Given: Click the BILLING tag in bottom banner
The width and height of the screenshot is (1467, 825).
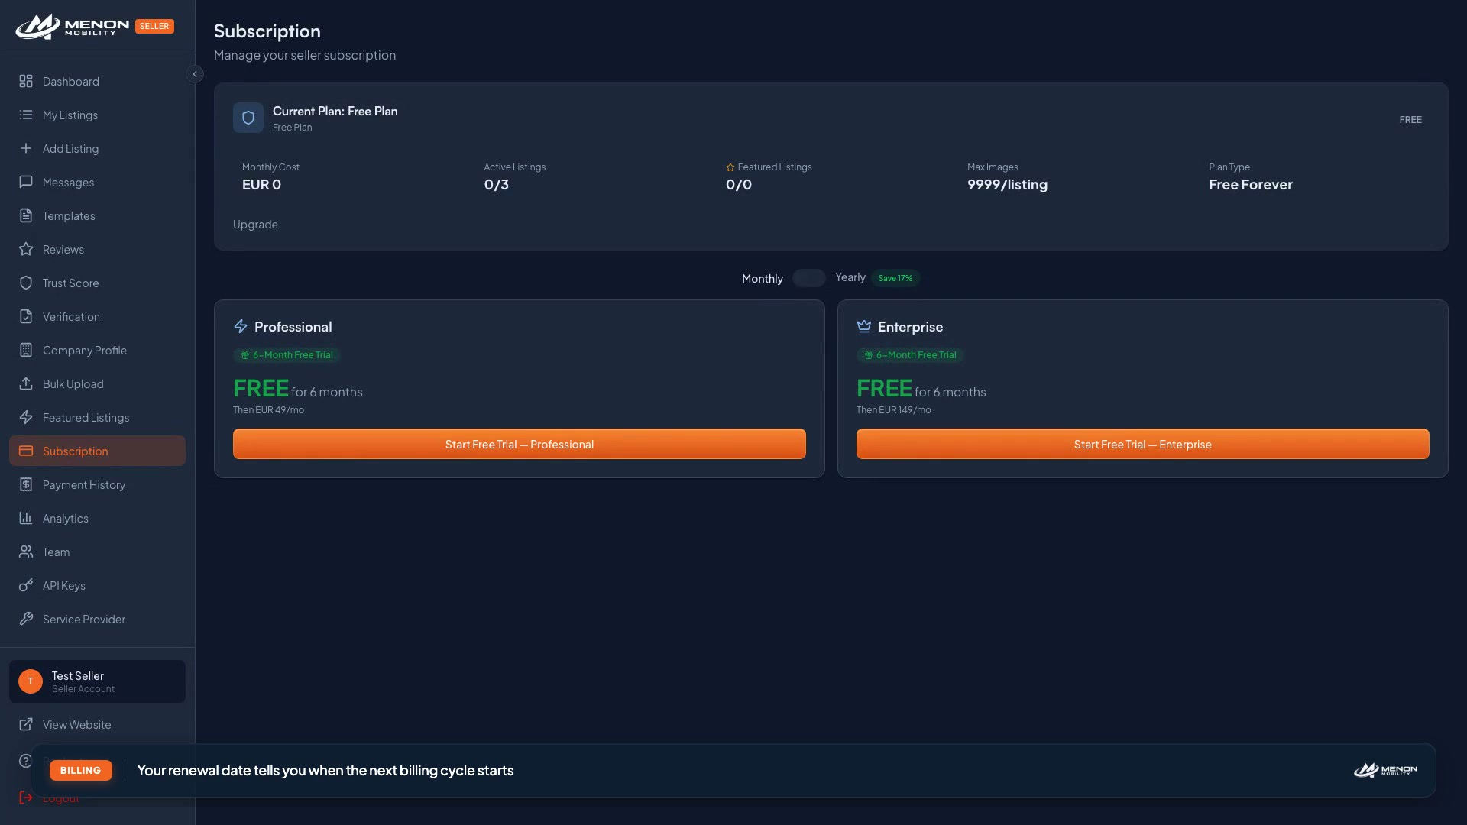Looking at the screenshot, I should tap(80, 770).
